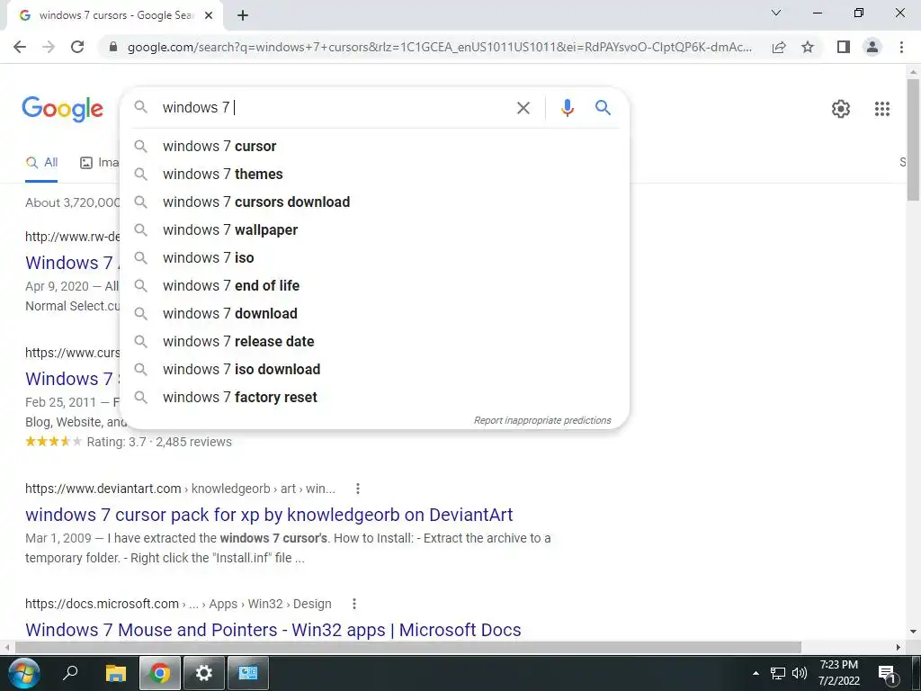Open File Explorer from taskbar

116,673
